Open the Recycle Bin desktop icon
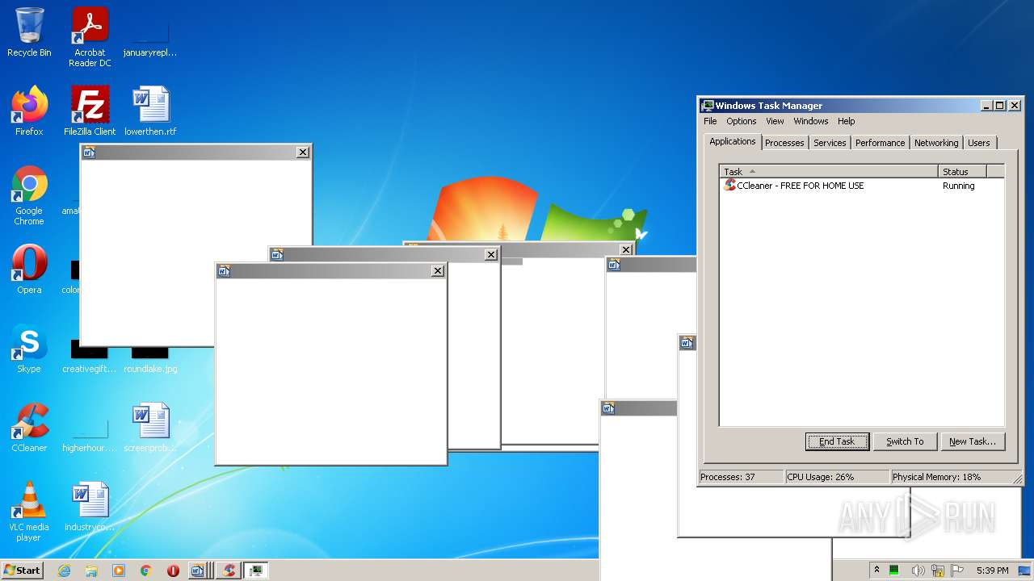Screen dimensions: 1034x581 point(29,32)
